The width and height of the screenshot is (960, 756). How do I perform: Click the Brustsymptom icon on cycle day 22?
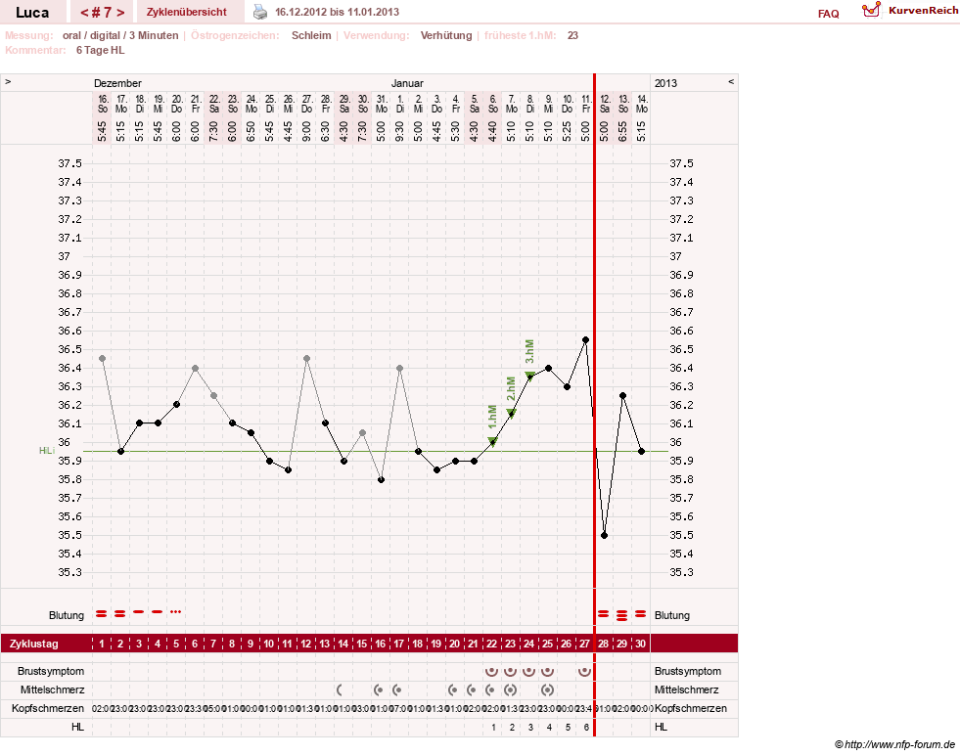click(491, 671)
